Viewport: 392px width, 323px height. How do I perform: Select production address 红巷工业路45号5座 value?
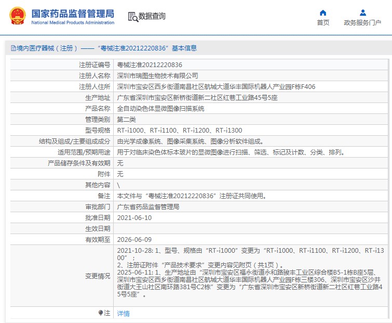coord(197,98)
